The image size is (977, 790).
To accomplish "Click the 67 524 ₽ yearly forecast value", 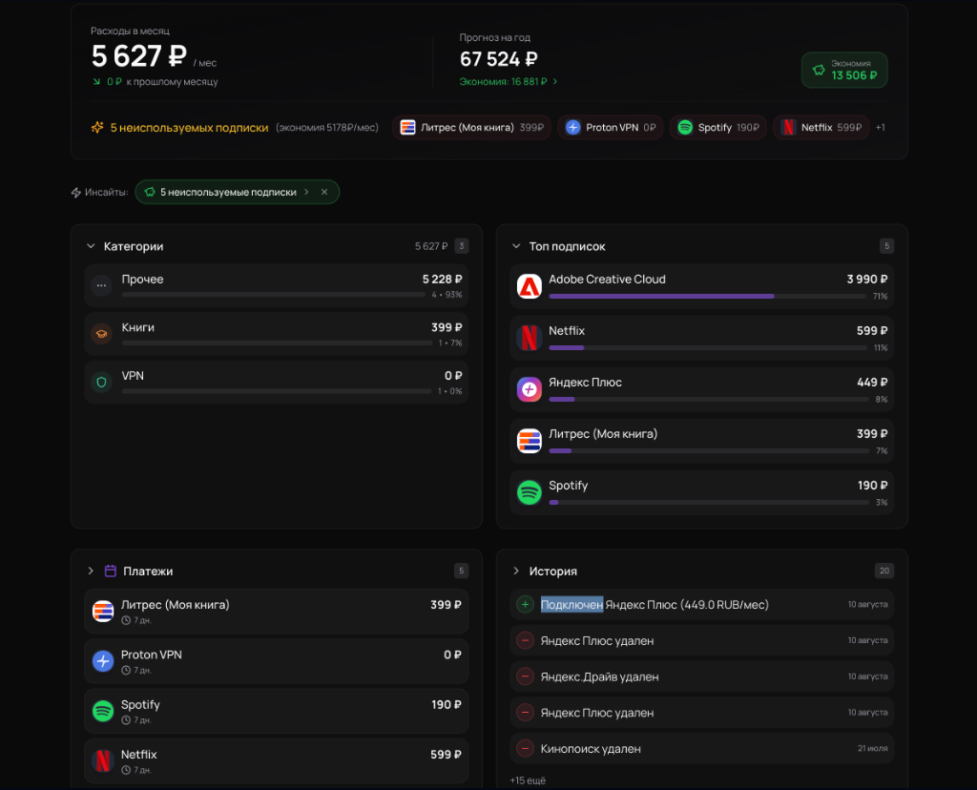I will pos(498,59).
